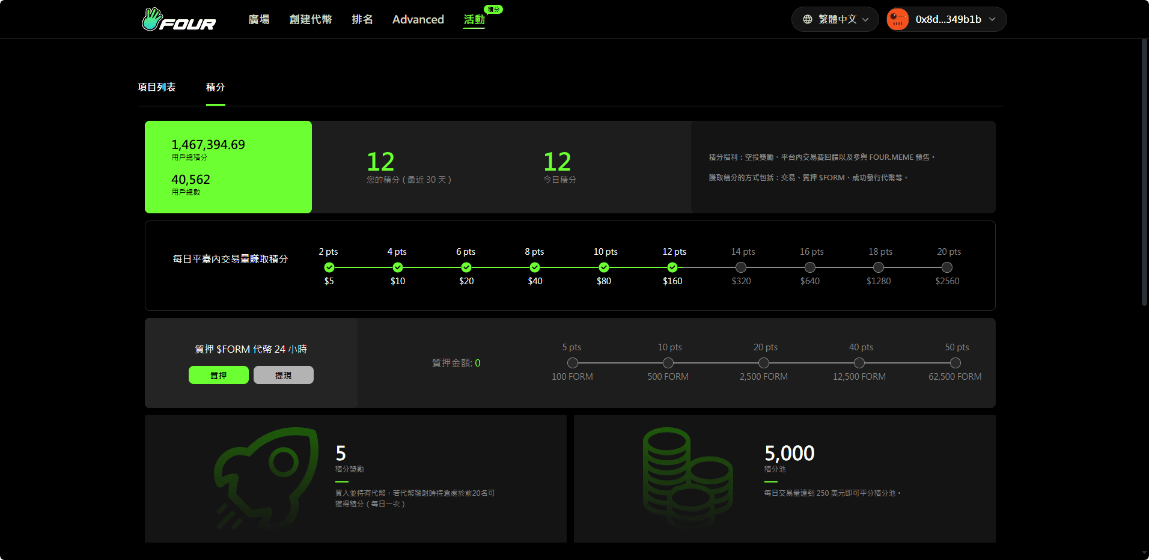This screenshot has width=1149, height=560.
Task: Click the rocket points reward icon
Action: point(267,478)
